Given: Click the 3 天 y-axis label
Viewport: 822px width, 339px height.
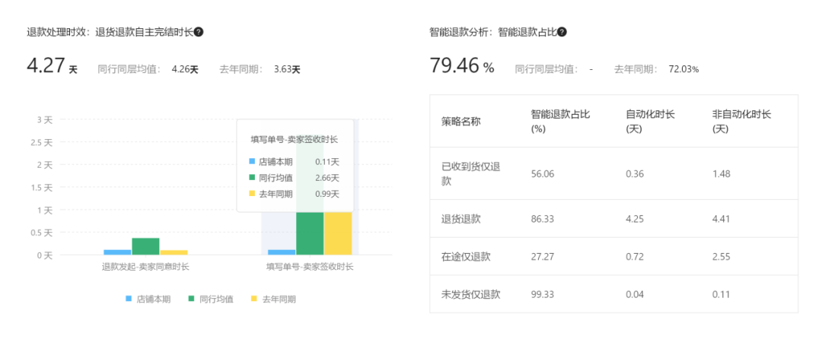Looking at the screenshot, I should pyautogui.click(x=45, y=120).
